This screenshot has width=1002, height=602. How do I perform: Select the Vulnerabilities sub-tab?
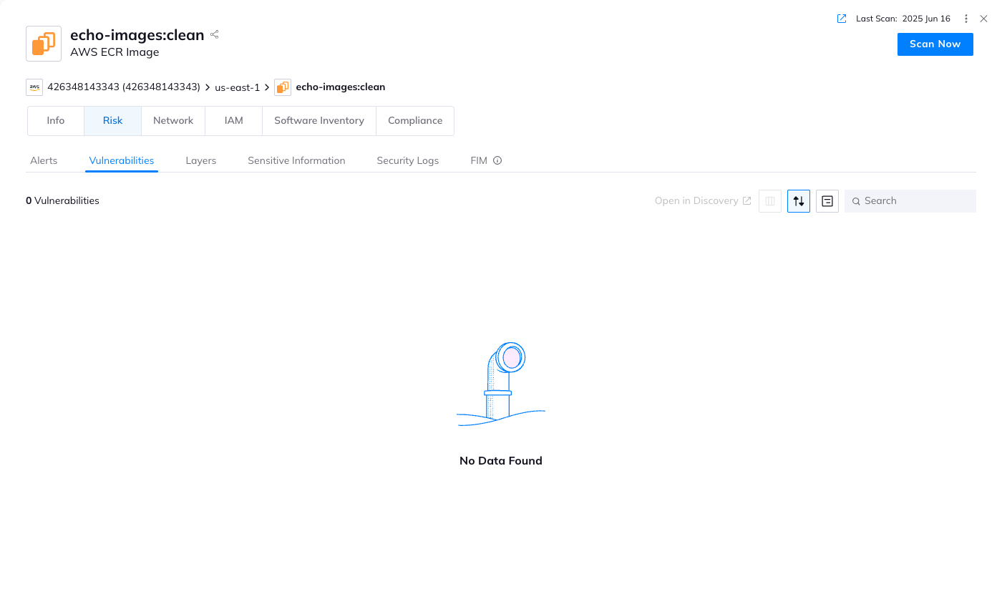point(122,161)
